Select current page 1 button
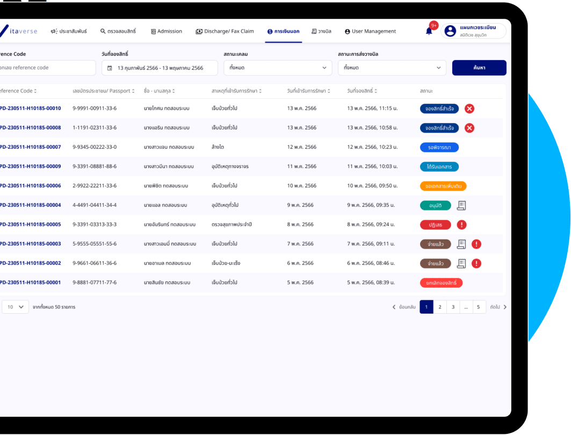This screenshot has height=435, width=571. [427, 307]
